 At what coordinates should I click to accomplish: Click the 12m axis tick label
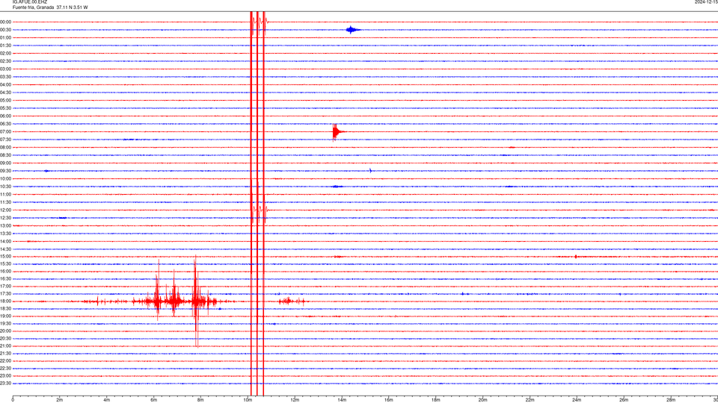295,400
